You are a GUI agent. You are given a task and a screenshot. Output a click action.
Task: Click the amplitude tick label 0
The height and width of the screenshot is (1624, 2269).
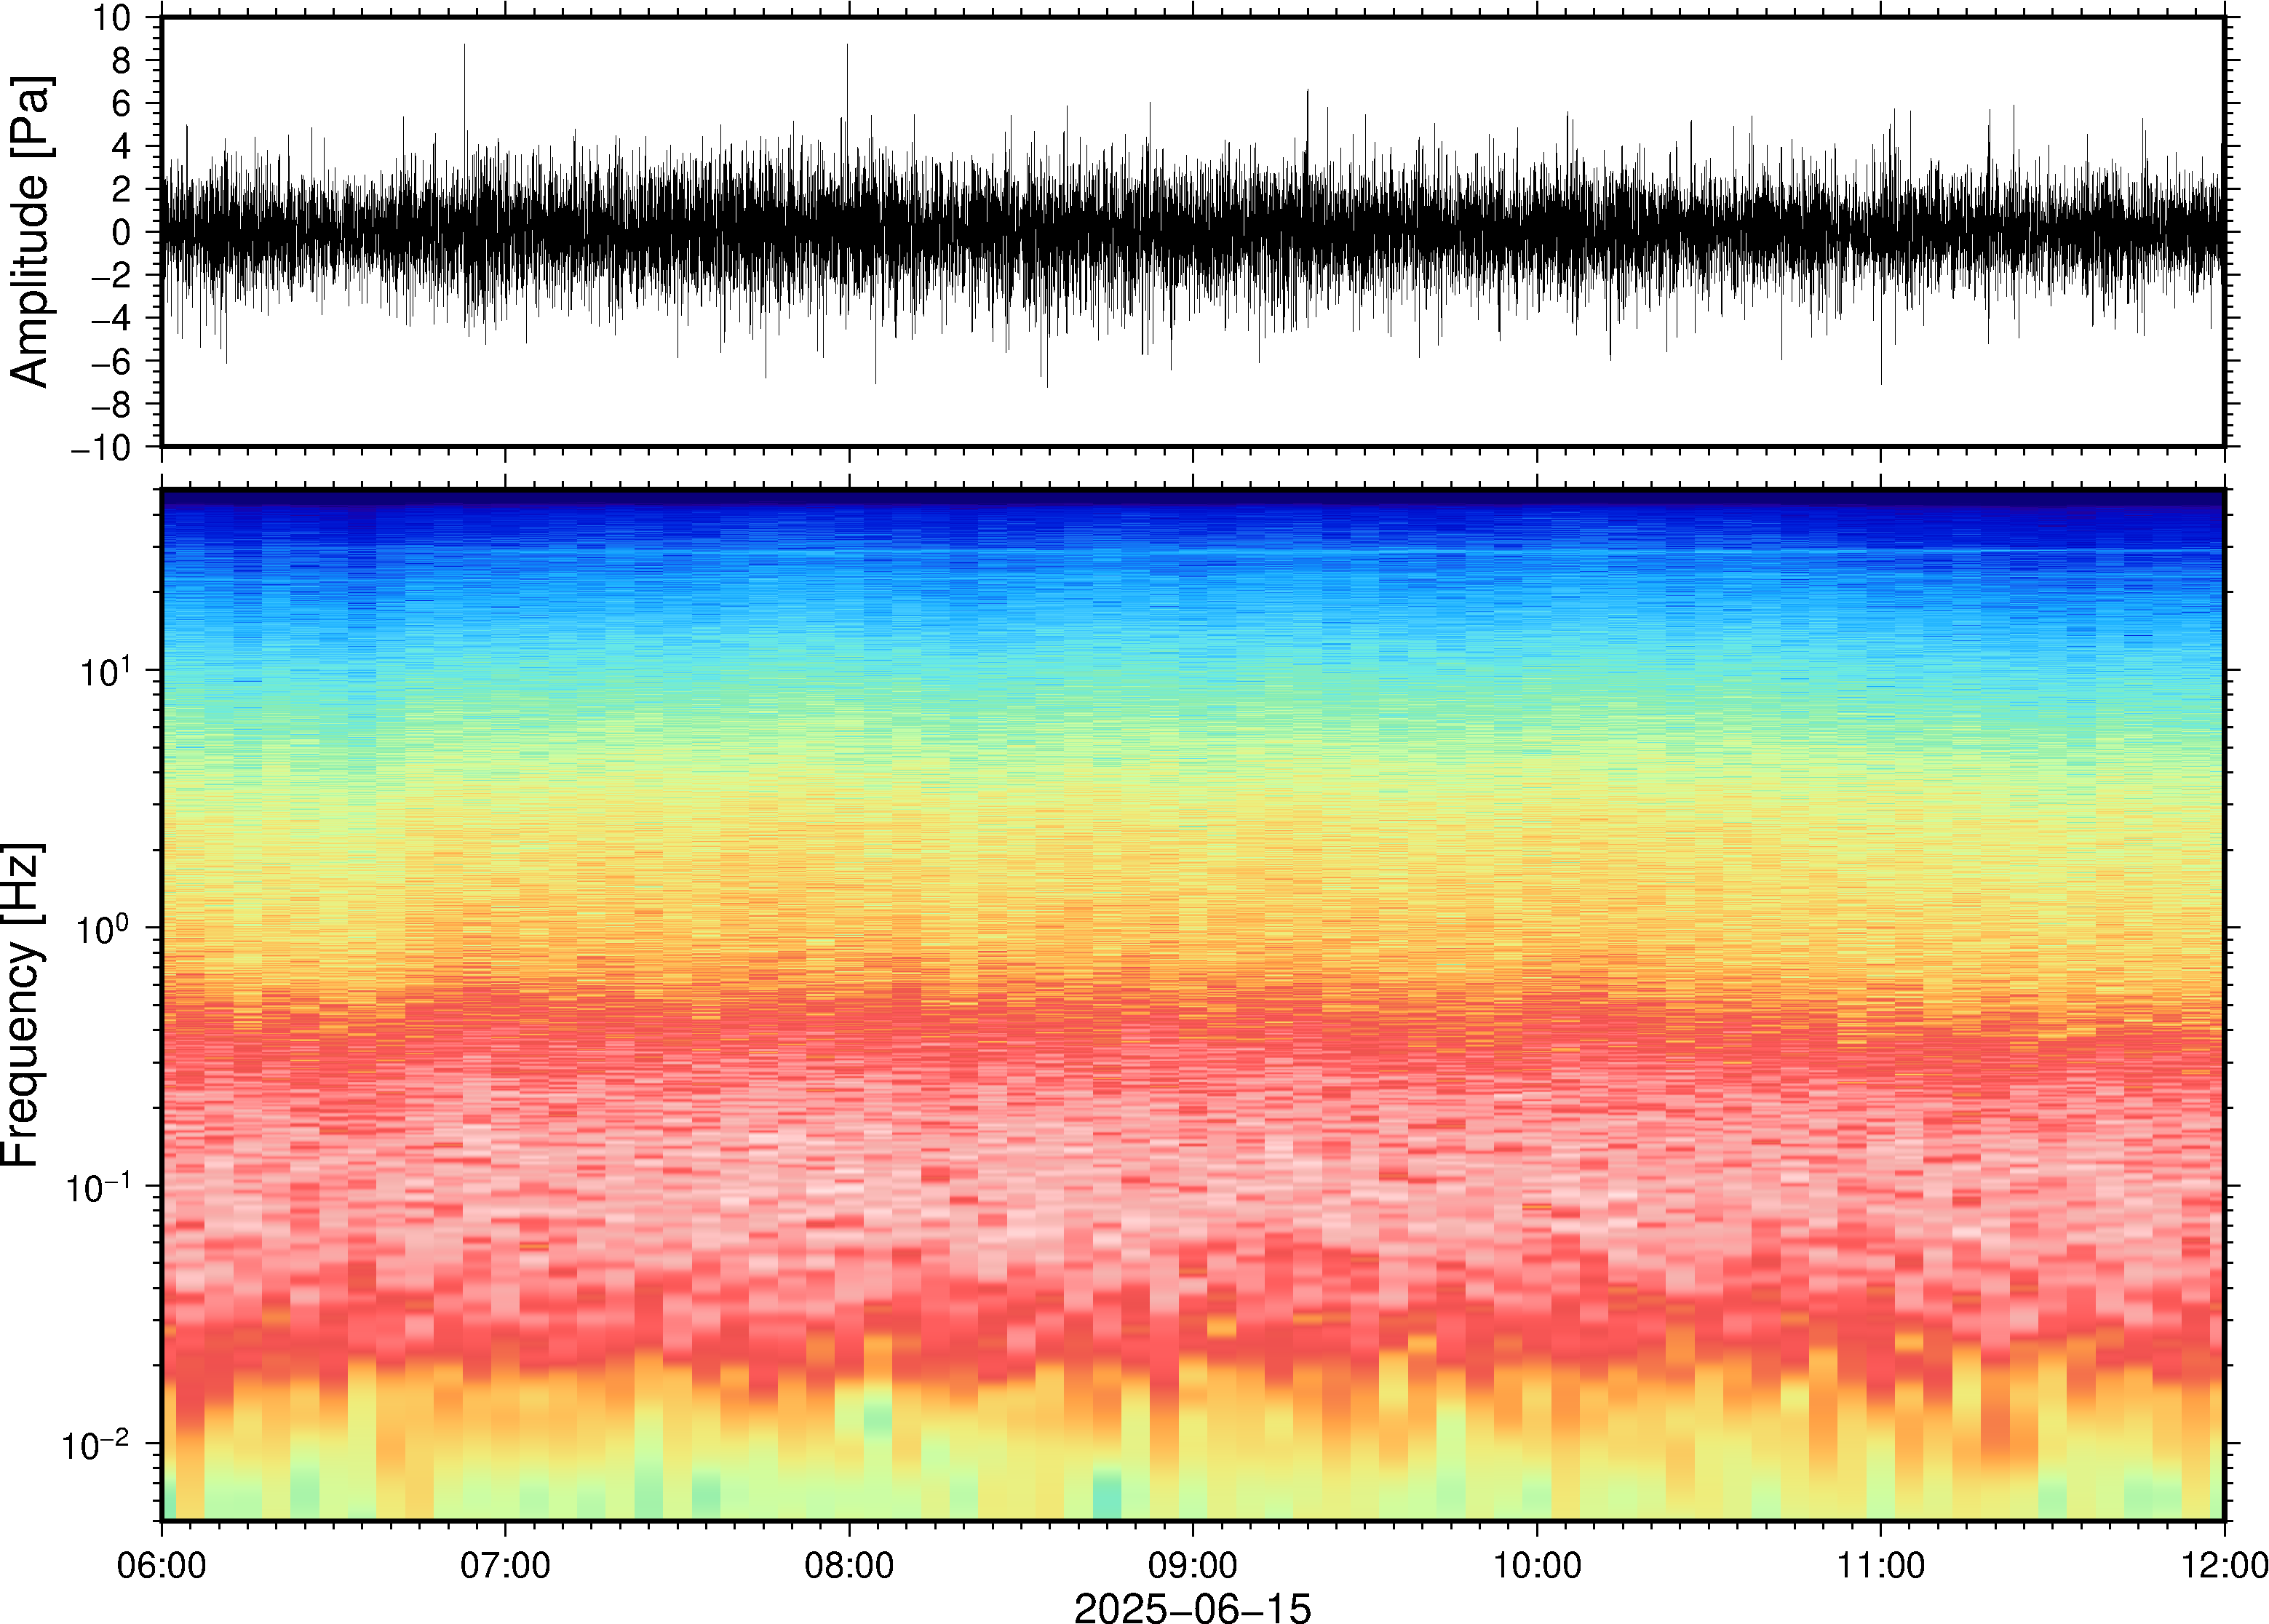pyautogui.click(x=122, y=233)
